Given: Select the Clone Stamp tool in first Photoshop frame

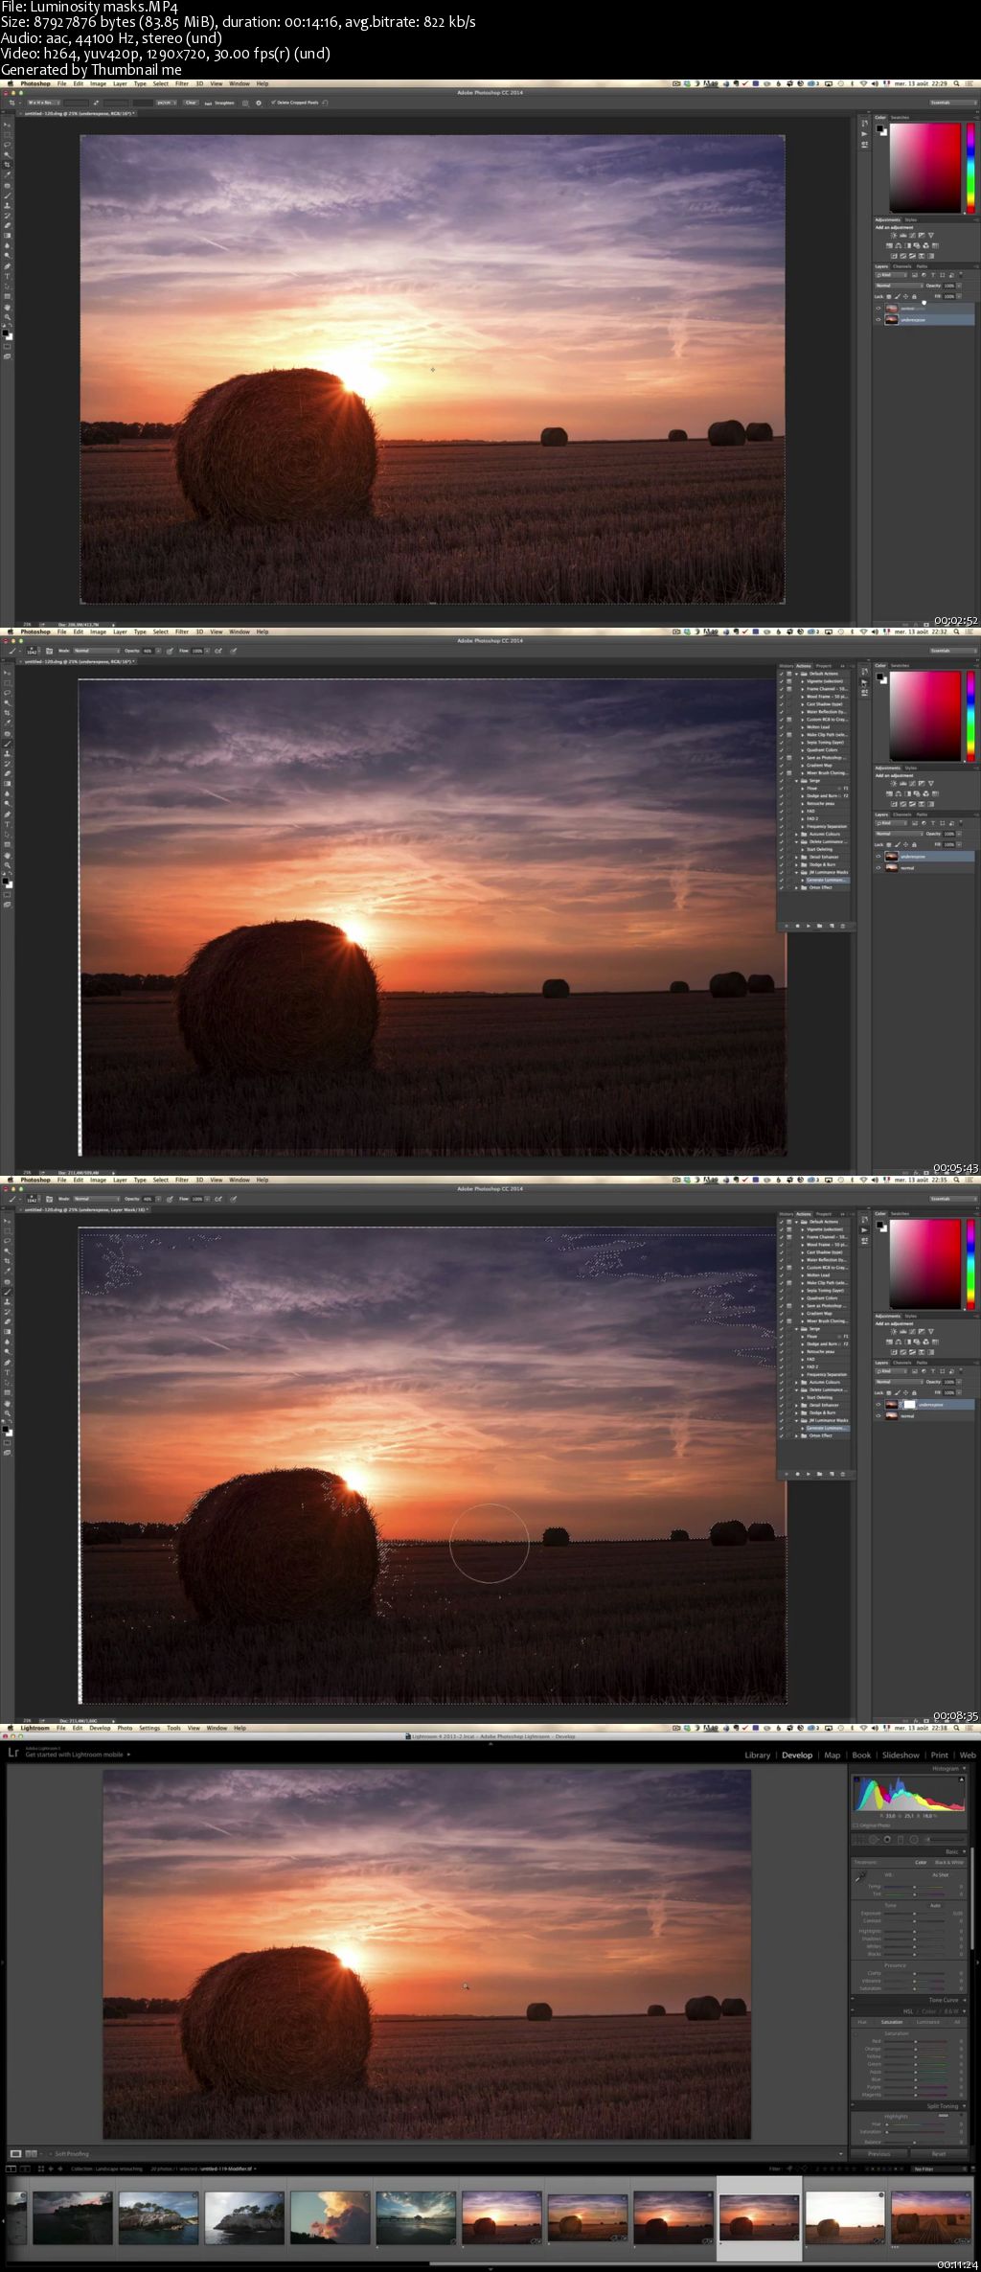Looking at the screenshot, I should pyautogui.click(x=8, y=205).
